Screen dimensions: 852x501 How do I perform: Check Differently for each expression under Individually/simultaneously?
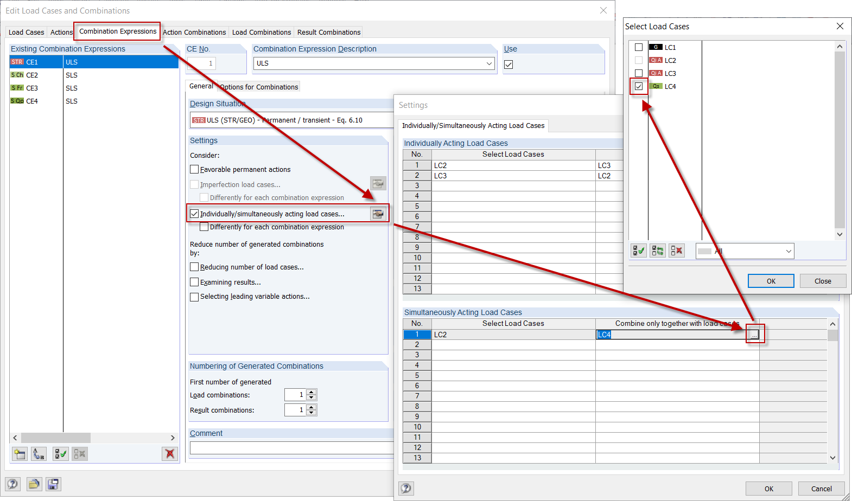click(204, 227)
